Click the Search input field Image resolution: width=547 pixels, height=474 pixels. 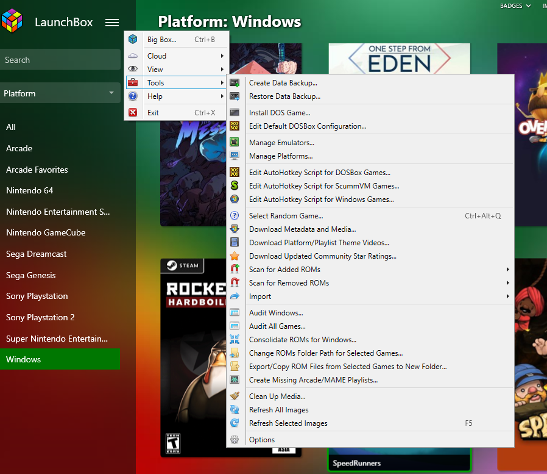pos(60,60)
